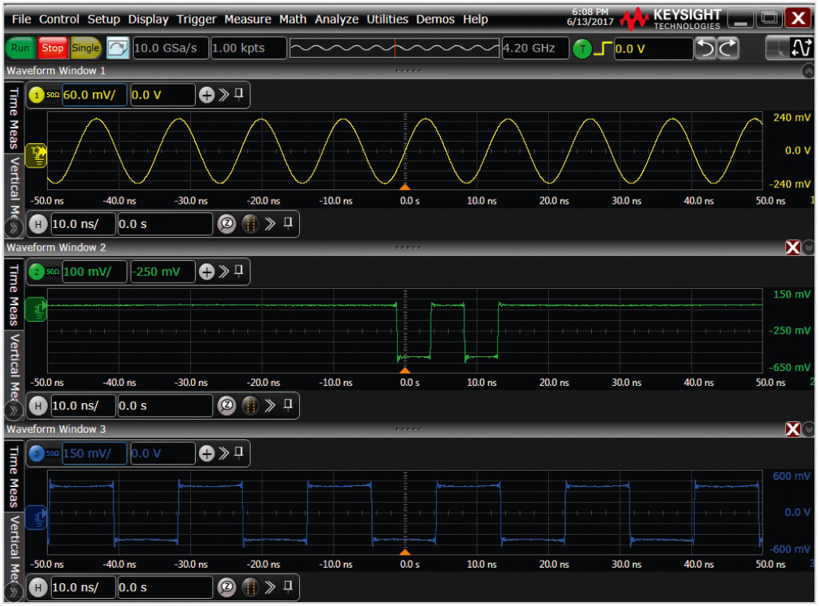This screenshot has width=819, height=606.
Task: Click channel 1 yellow ground marker
Action: tap(36, 155)
